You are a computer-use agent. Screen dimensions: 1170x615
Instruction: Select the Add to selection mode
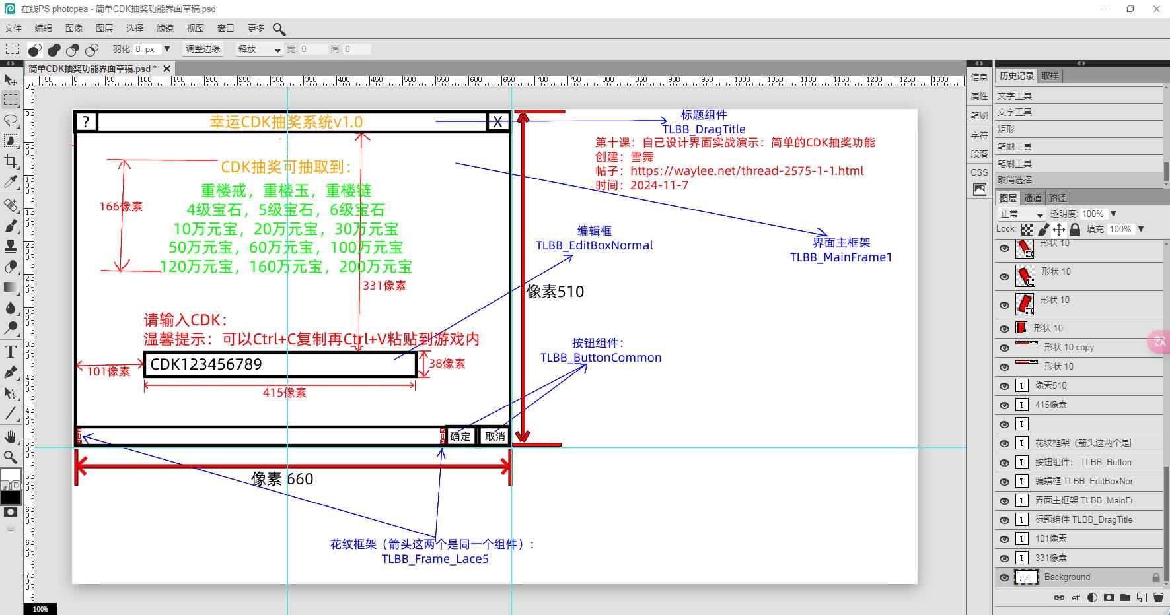[x=54, y=49]
